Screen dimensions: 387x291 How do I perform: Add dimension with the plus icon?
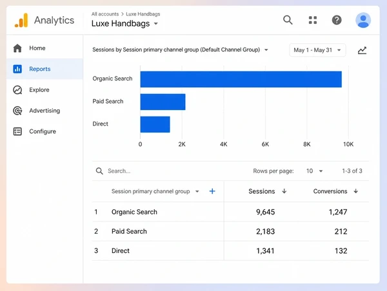tap(212, 191)
